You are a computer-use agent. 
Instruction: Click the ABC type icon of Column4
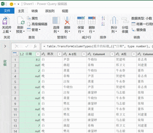click(x=89, y=54)
